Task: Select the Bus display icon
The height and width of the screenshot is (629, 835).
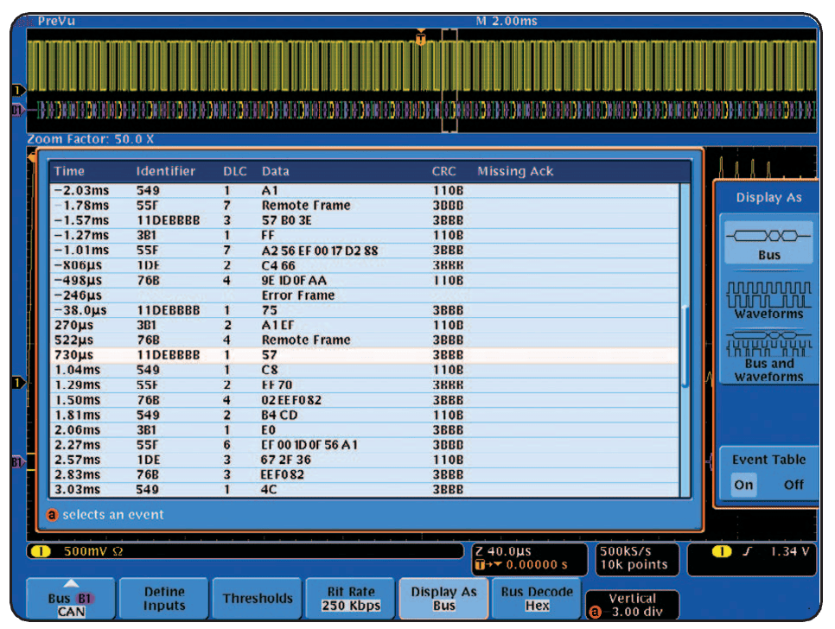Action: [x=768, y=241]
